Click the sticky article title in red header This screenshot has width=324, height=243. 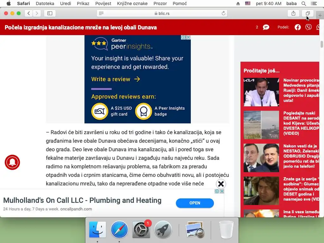[81, 28]
